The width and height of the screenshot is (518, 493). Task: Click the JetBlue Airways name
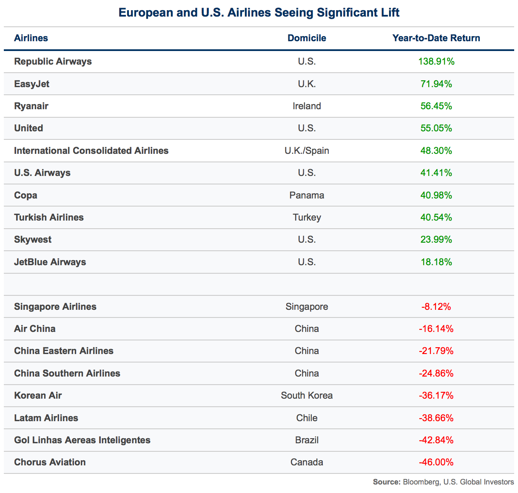pyautogui.click(x=50, y=262)
